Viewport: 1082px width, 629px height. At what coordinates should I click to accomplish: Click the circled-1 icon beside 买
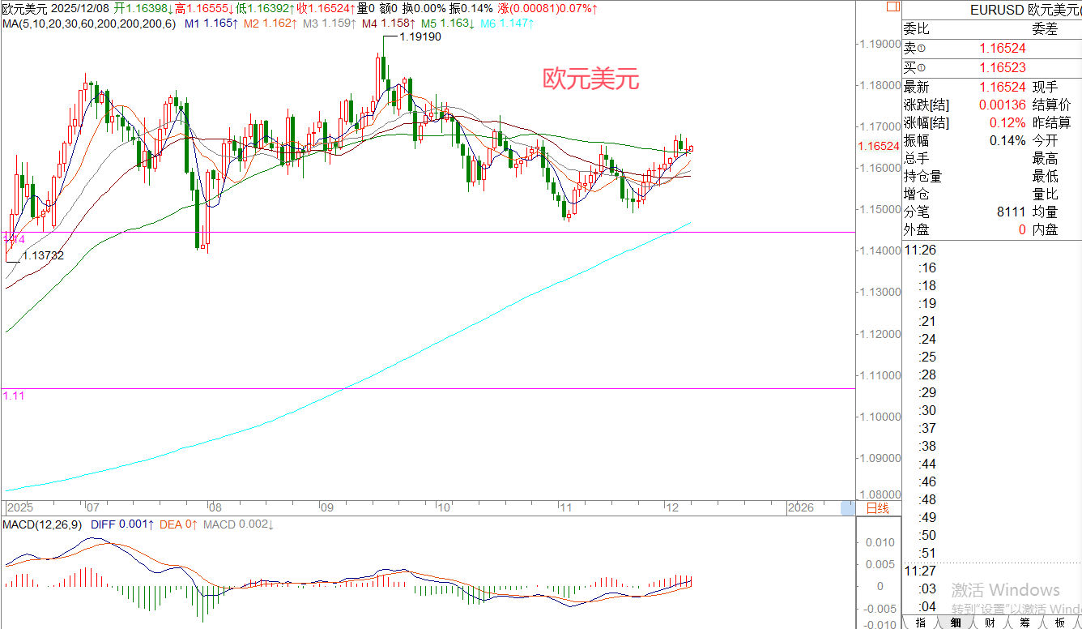click(x=922, y=68)
